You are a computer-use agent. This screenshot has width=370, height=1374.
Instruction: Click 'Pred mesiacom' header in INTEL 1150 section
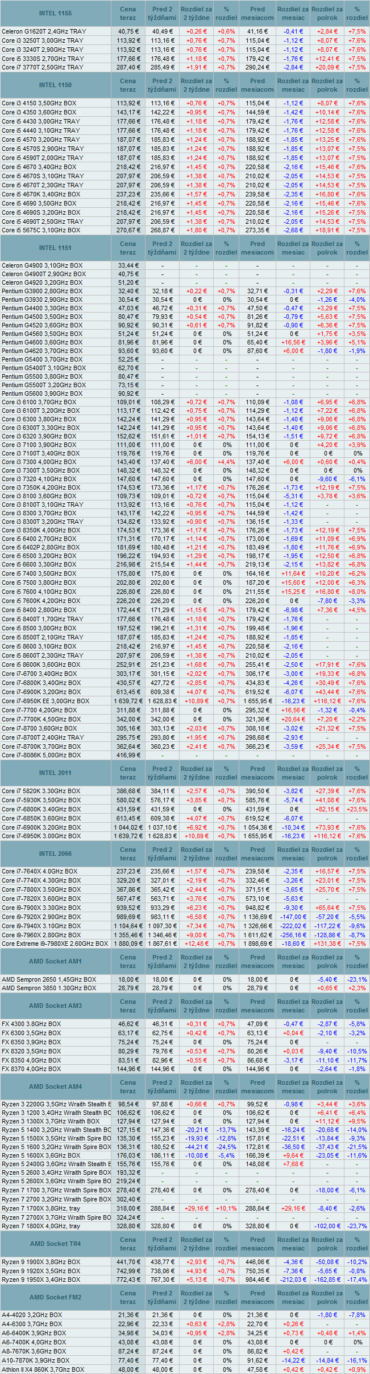point(257,85)
